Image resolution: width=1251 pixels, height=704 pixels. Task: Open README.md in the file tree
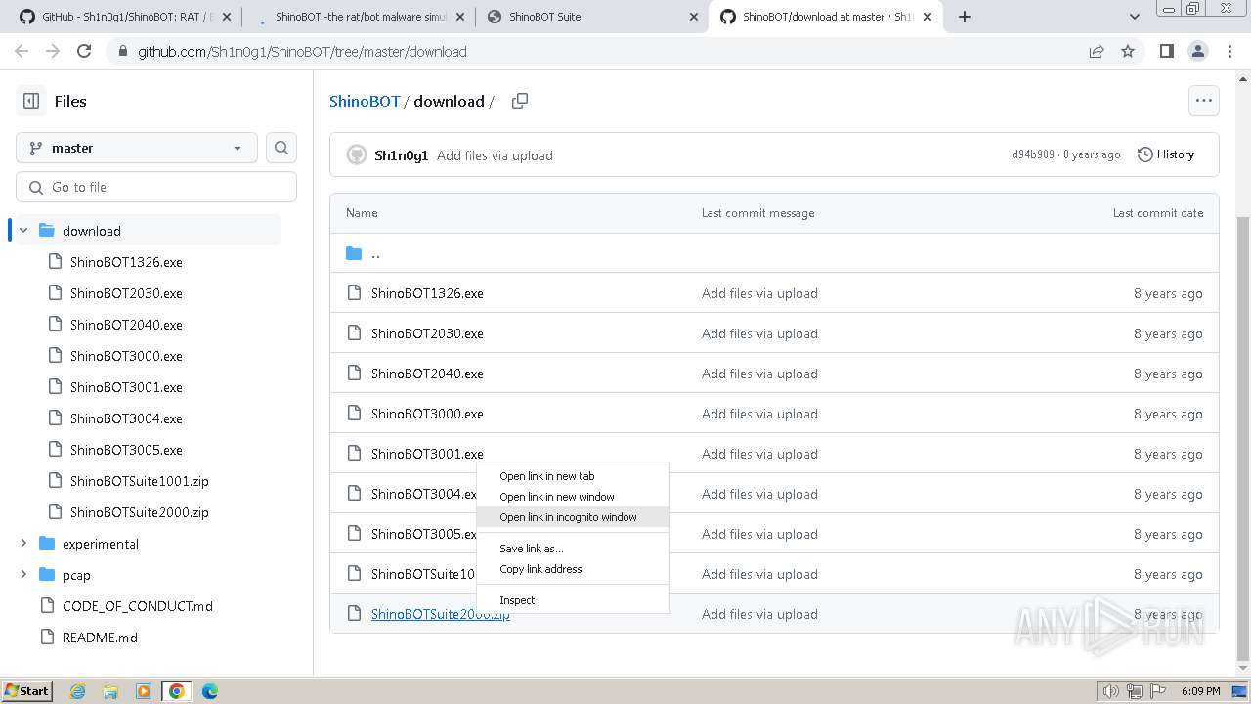coord(100,638)
